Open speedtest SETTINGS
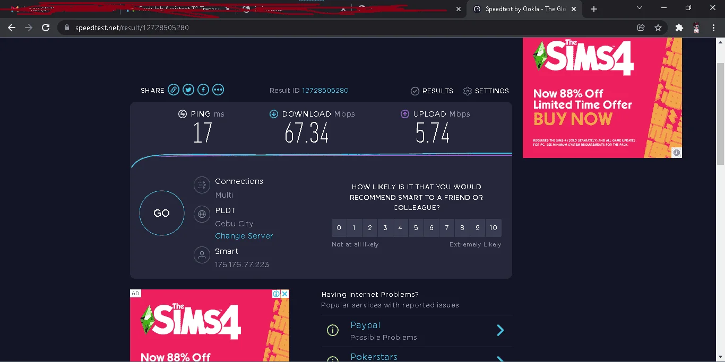Screen dimensions: 725x362 486,91
